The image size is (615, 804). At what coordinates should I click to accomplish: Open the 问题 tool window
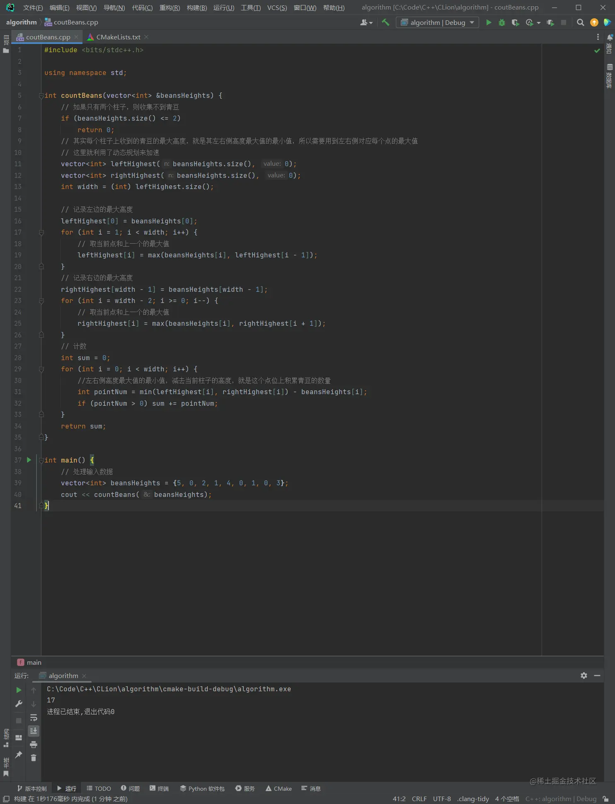point(130,788)
